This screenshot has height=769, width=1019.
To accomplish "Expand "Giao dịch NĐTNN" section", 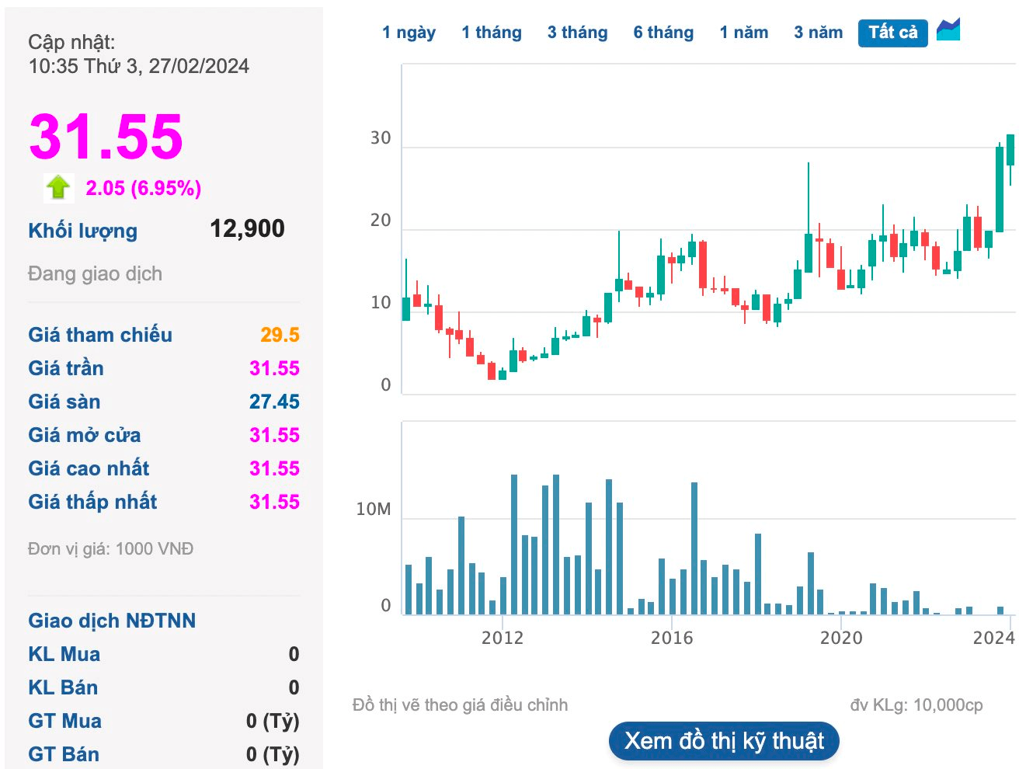I will coord(113,621).
